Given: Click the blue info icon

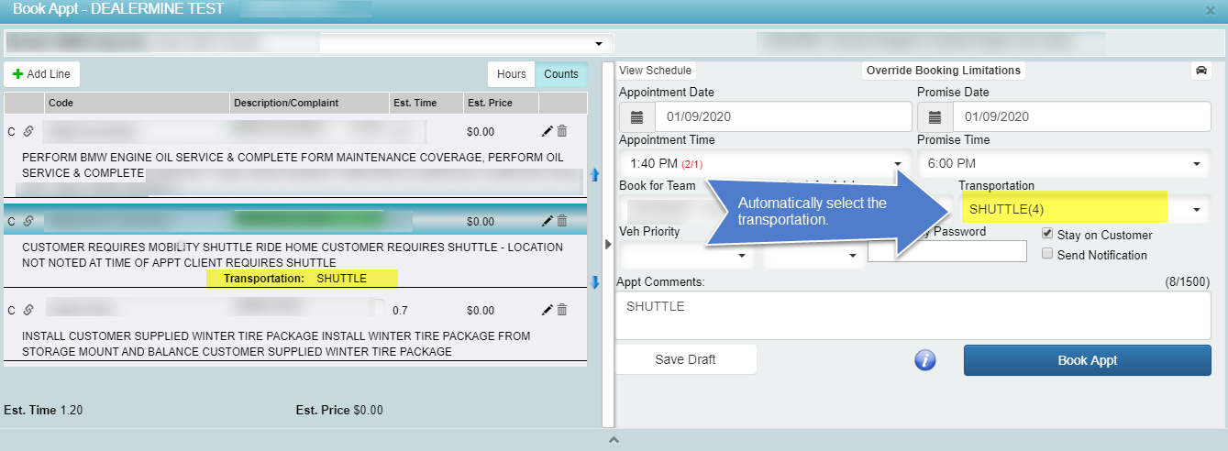Looking at the screenshot, I should point(924,360).
